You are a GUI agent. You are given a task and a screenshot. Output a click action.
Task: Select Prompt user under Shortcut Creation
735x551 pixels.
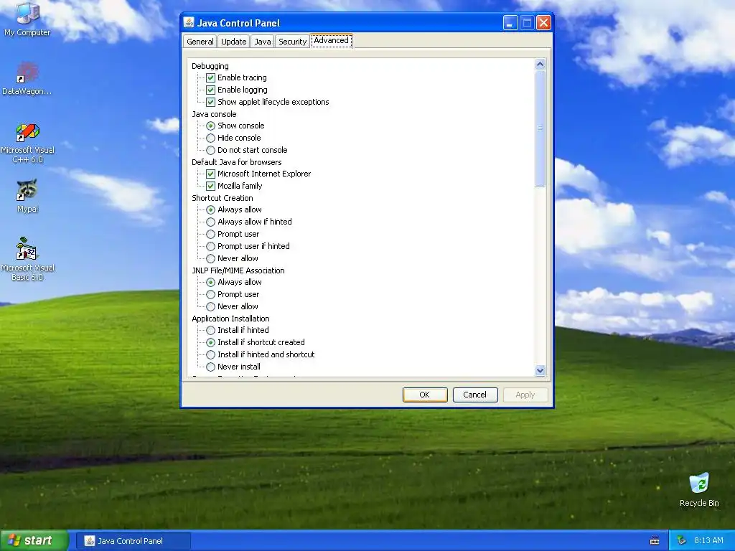[211, 234]
